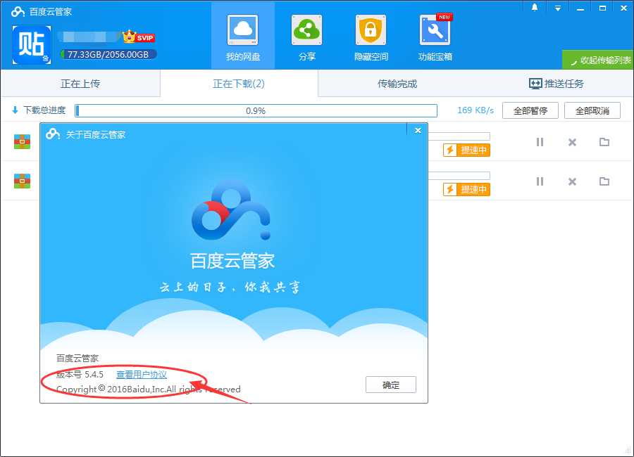Viewport: 634px width, 457px height.
Task: Pause the first download task
Action: pos(540,142)
